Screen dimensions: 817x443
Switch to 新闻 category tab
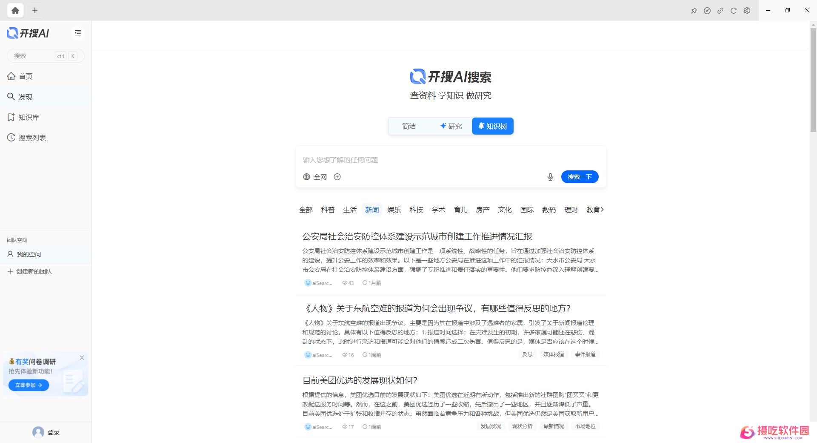[x=372, y=210]
